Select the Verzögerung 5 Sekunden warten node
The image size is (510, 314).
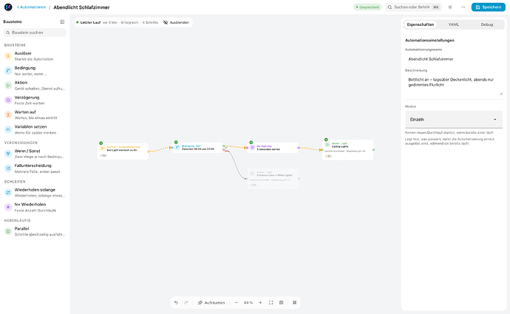point(273,148)
